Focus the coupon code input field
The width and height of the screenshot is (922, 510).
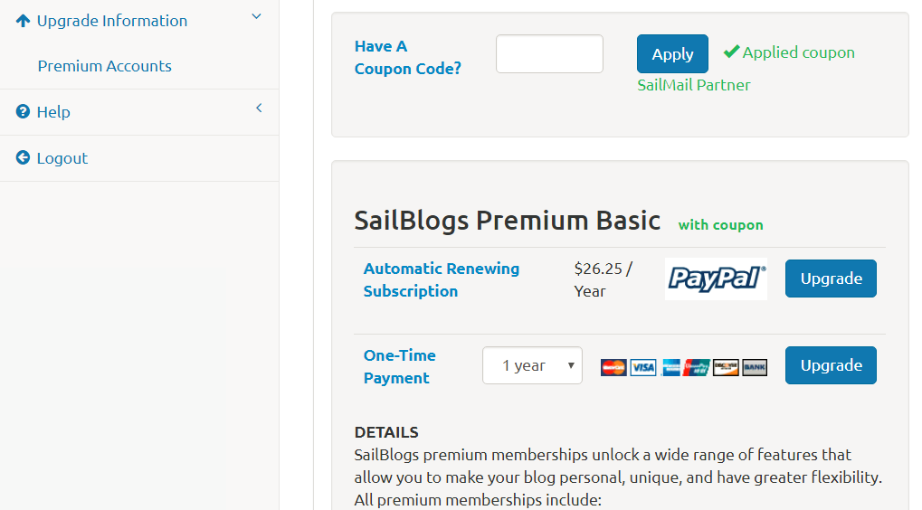coord(549,54)
